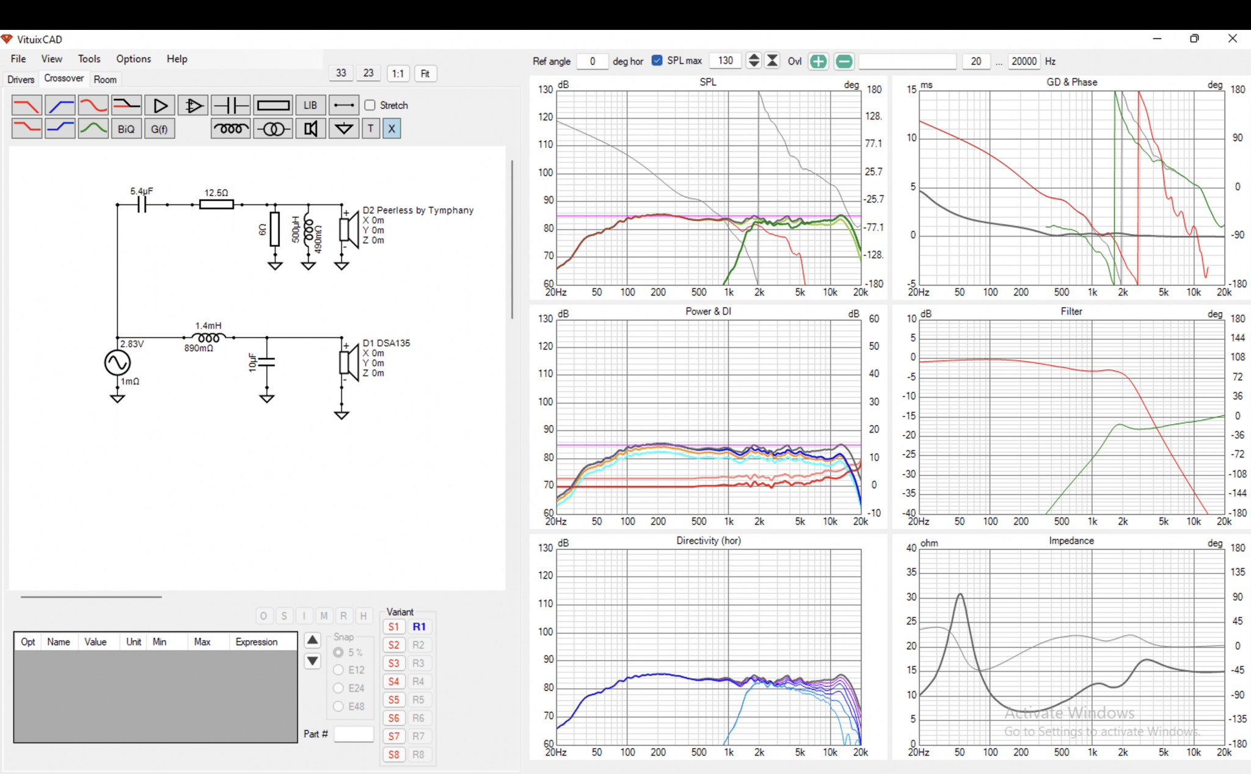Add a transformer component

273,129
